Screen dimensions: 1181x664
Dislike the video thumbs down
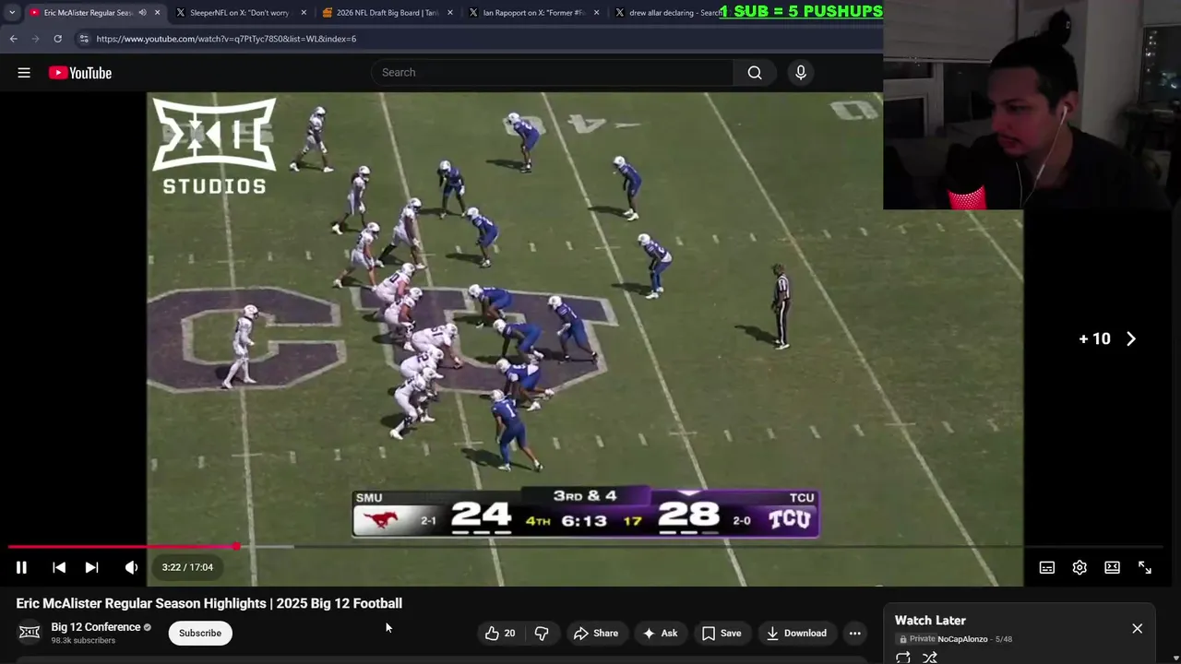click(x=542, y=633)
